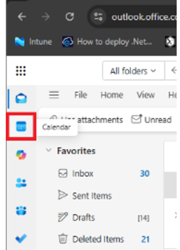Filter by Unread messages
The width and height of the screenshot is (180, 250).
[x=152, y=120]
